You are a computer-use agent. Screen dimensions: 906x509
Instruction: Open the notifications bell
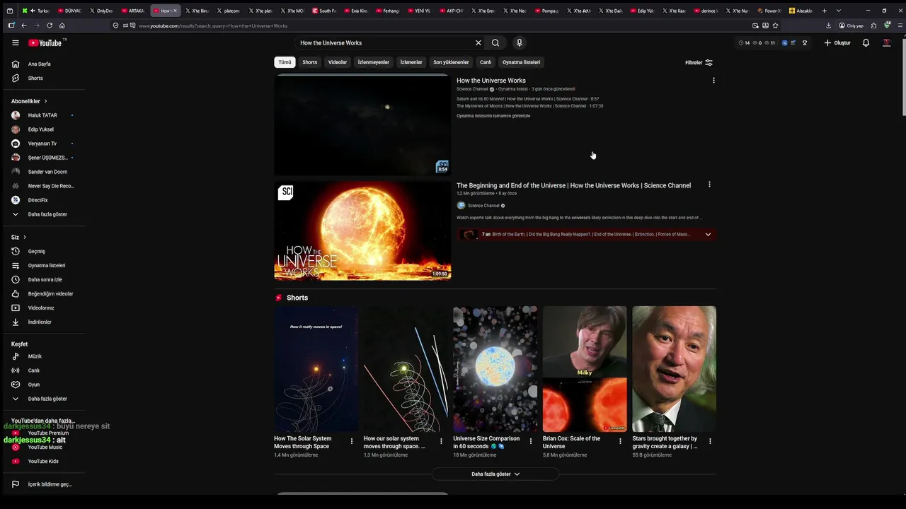866,43
